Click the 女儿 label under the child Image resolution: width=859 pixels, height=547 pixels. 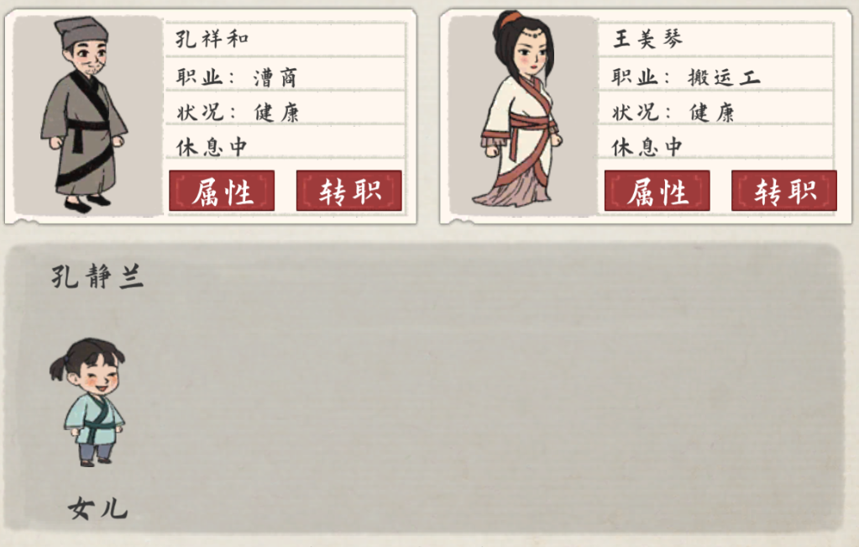(97, 508)
